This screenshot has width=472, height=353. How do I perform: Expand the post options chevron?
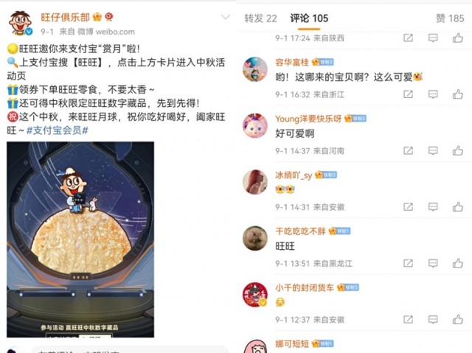point(226,17)
